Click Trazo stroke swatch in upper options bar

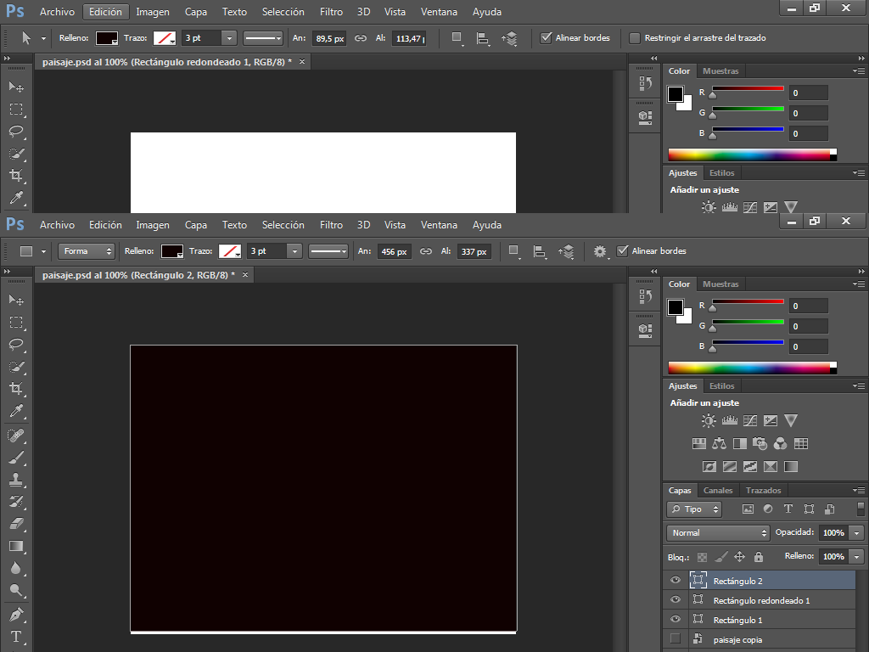click(165, 37)
